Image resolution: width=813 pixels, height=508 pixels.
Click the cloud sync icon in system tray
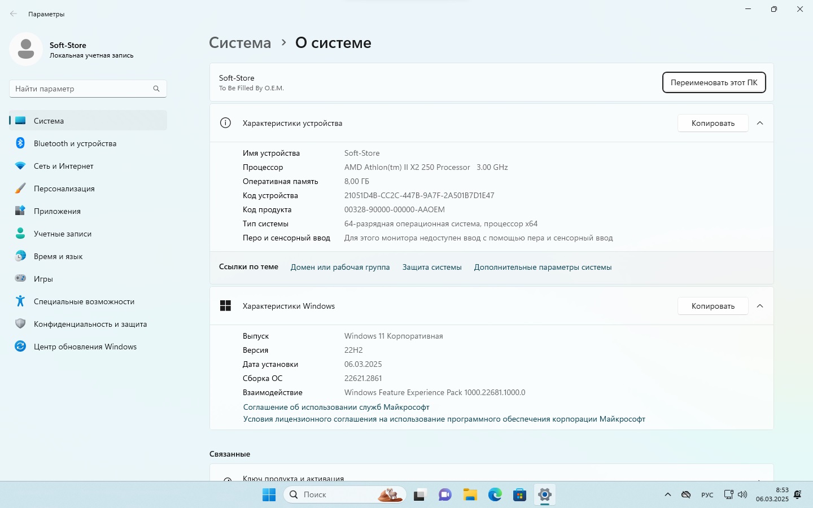click(686, 495)
